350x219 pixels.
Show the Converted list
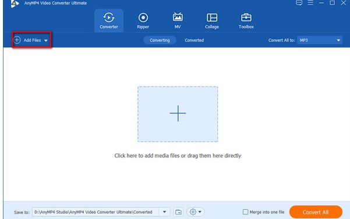point(194,40)
